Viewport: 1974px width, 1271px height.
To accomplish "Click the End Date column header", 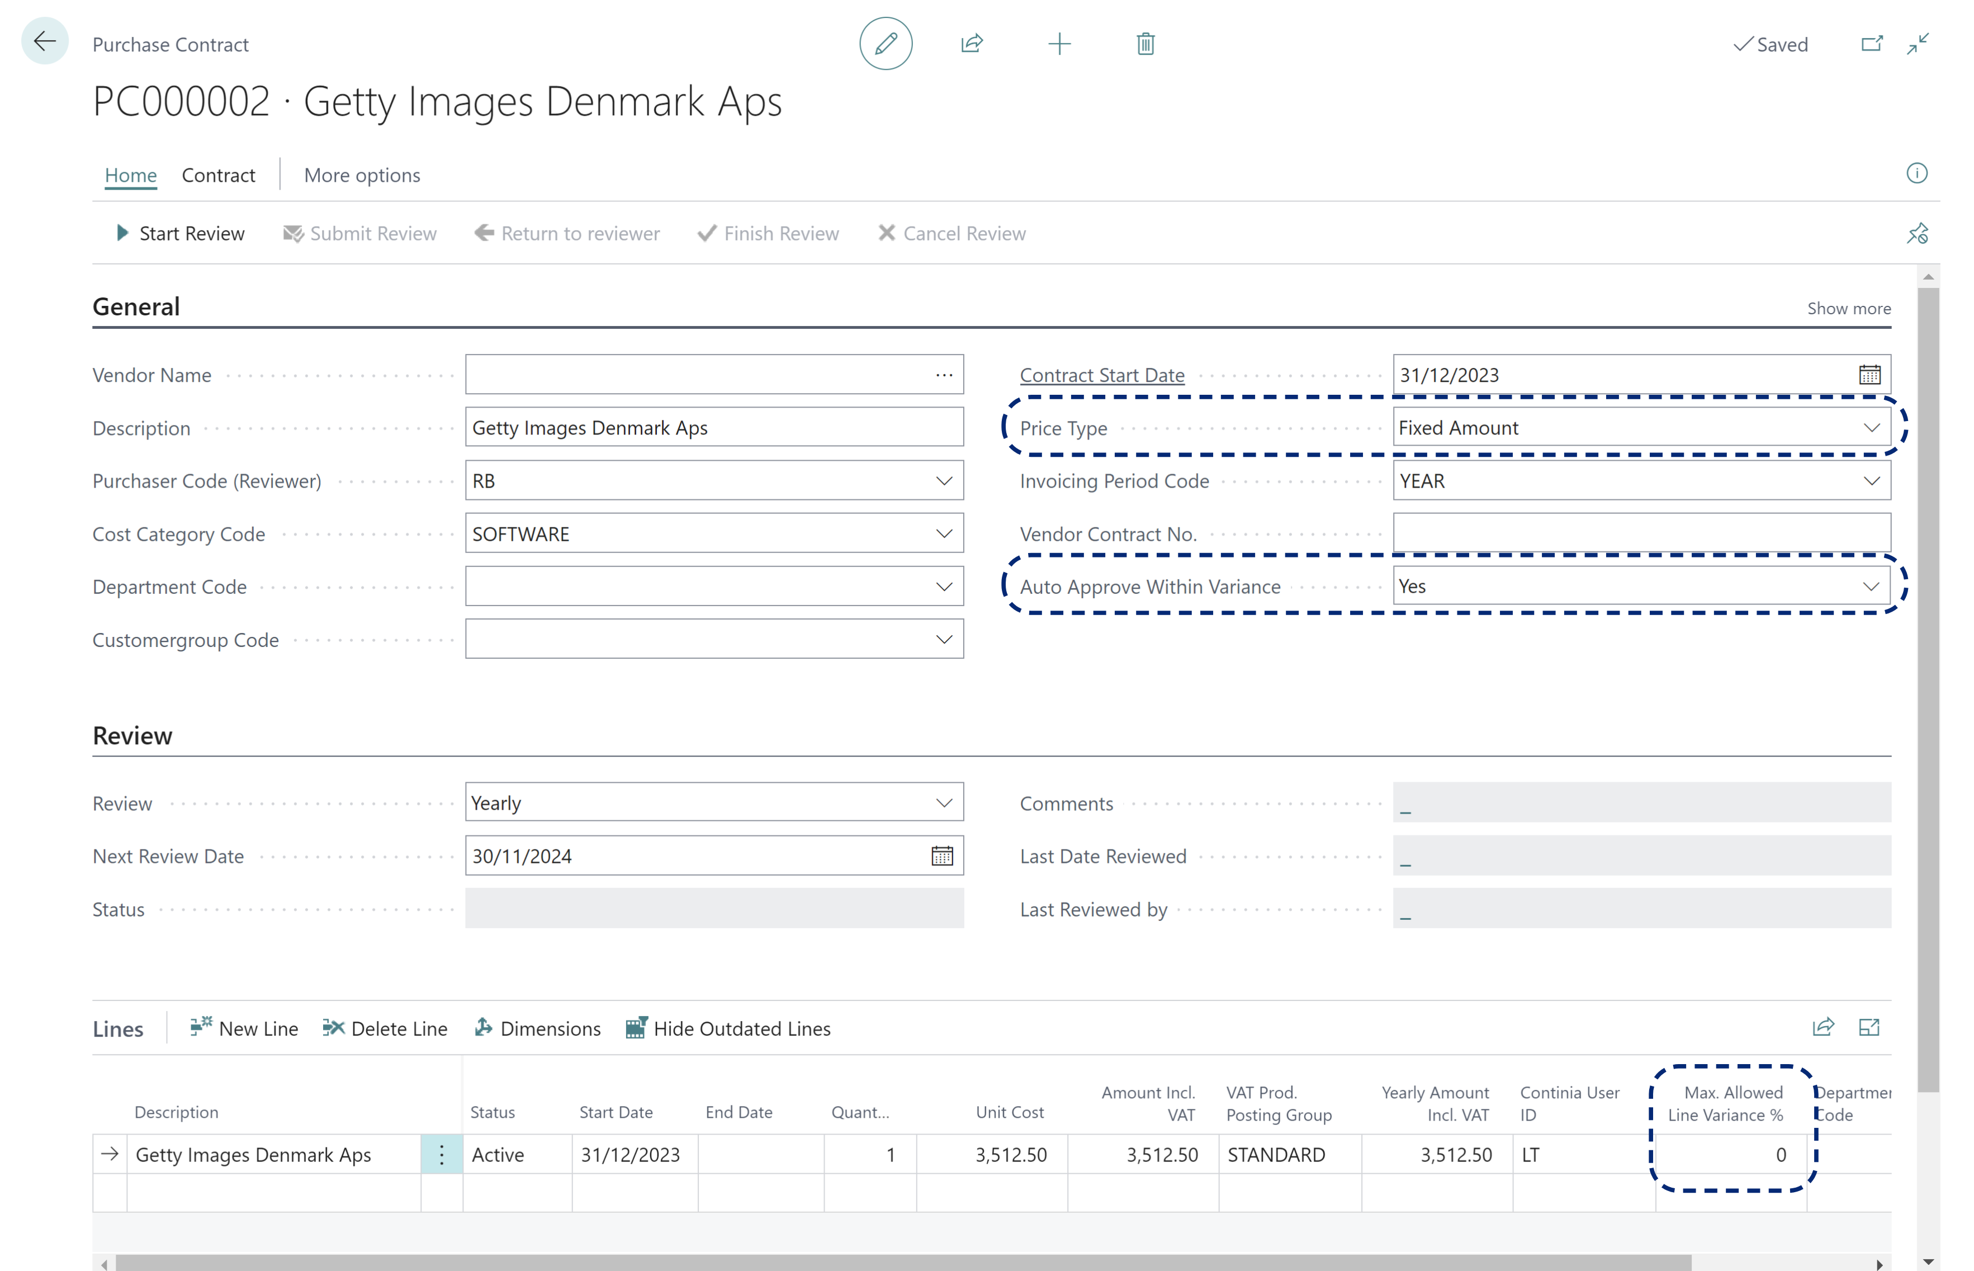I will [739, 1112].
